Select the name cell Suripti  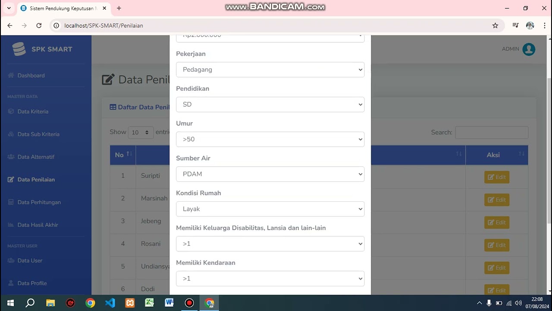151,176
